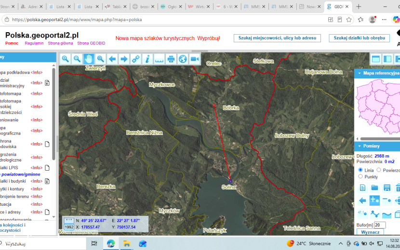Viewport: 400px width, 250px height.
Task: Open the Regulamin link
Action: pos(34,43)
